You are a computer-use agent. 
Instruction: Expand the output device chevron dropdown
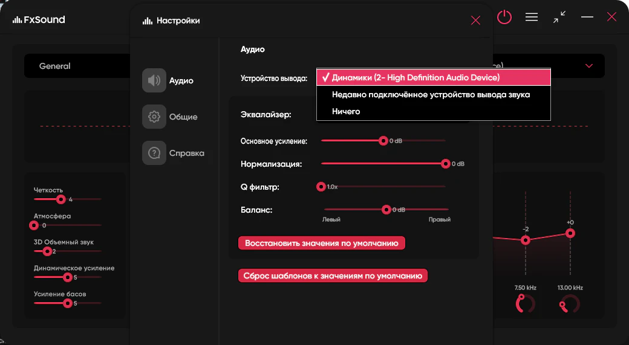coord(589,66)
